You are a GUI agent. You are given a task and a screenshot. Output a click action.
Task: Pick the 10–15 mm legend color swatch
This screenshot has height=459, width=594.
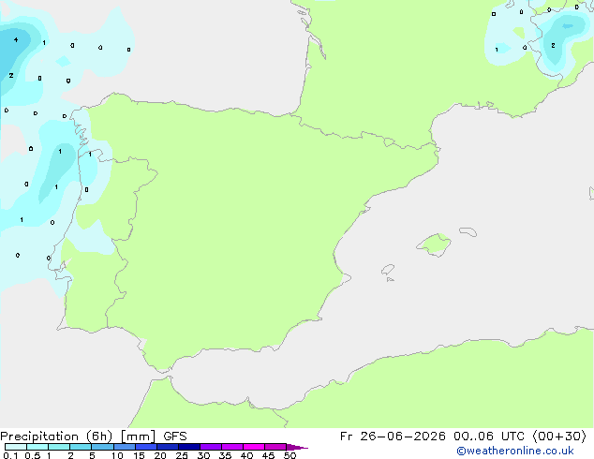(125, 447)
